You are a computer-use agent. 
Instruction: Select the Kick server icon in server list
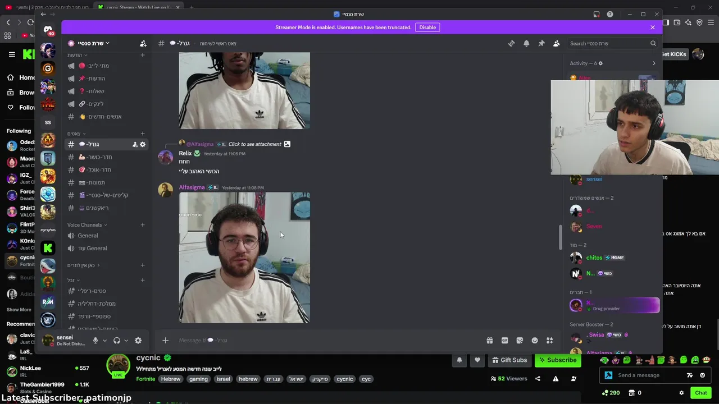click(48, 247)
